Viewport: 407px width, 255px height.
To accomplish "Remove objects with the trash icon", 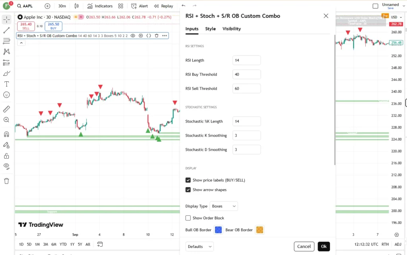I will click(x=6, y=181).
